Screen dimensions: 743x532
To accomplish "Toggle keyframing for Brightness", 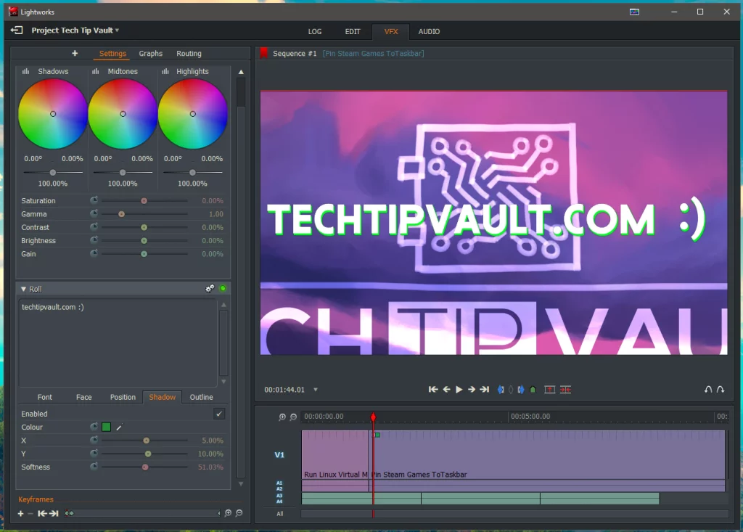I will (x=94, y=240).
